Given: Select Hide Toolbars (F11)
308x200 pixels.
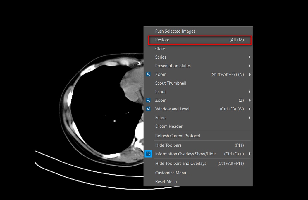Looking at the screenshot, I should point(168,145).
